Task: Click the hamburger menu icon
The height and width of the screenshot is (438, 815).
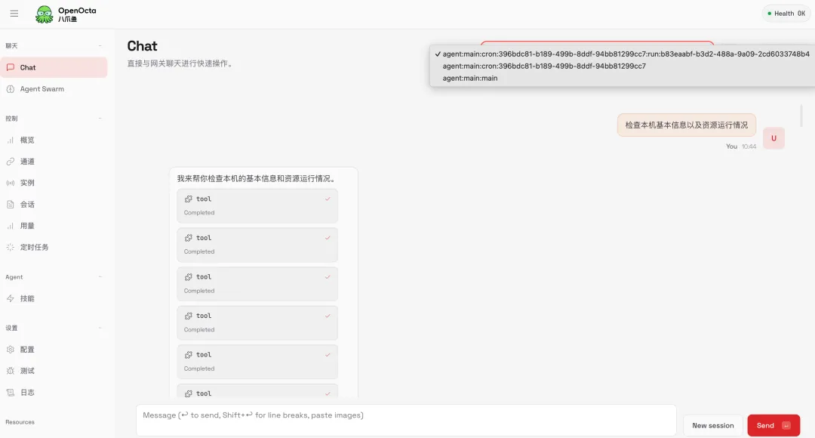Action: pos(14,14)
